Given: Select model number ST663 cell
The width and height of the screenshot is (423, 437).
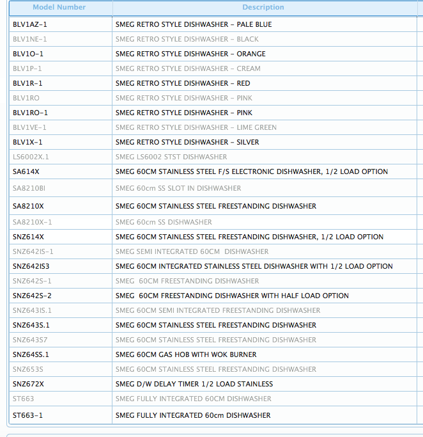Looking at the screenshot, I should click(x=61, y=399).
